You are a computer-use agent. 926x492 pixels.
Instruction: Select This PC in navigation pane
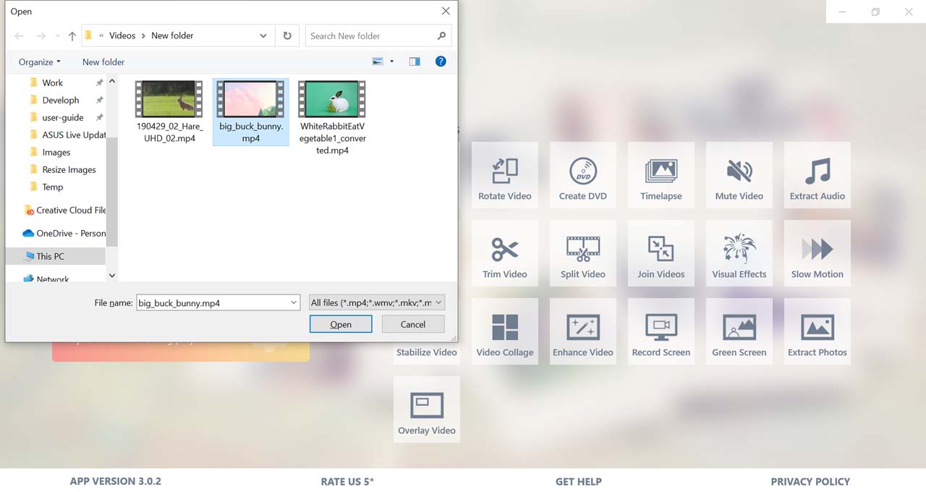tap(50, 256)
